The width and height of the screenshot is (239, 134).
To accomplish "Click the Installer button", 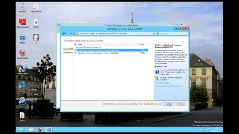I will pos(169,104).
